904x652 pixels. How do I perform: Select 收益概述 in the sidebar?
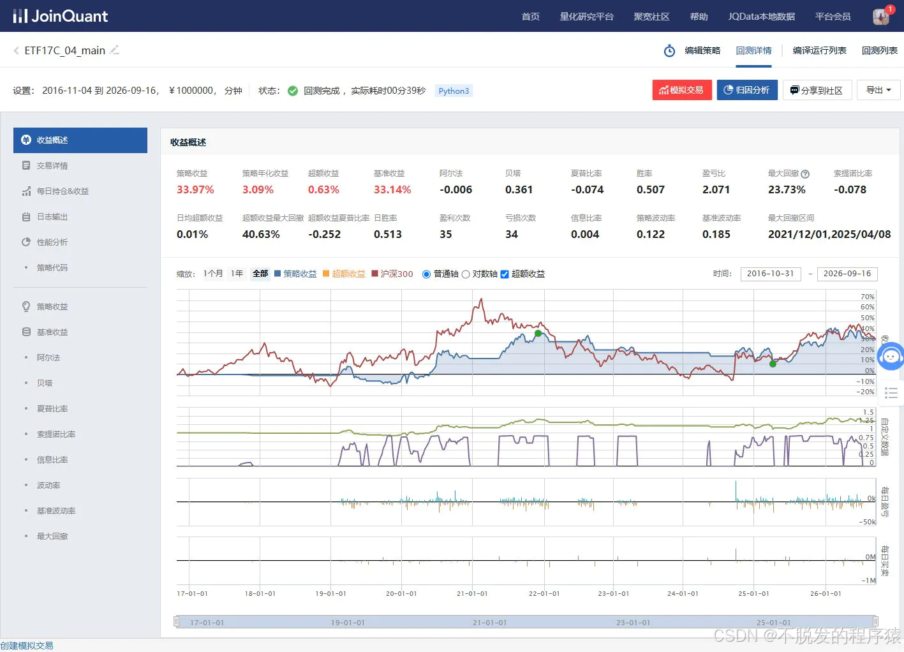(x=80, y=140)
